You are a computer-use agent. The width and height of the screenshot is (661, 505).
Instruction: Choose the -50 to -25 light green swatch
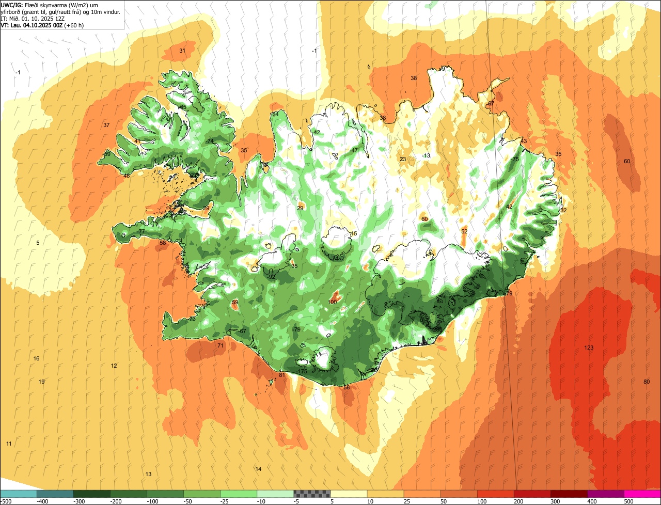(x=202, y=494)
